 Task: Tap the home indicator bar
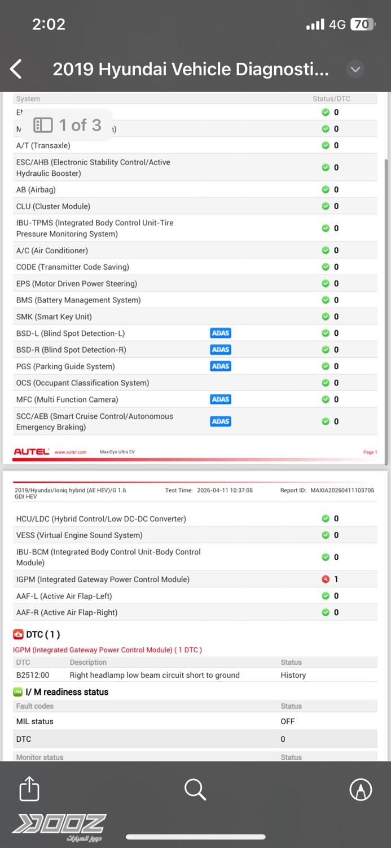[x=195, y=837]
